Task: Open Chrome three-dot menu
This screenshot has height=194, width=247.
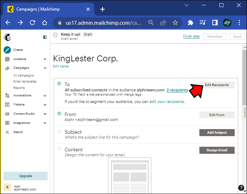Action: (239, 23)
